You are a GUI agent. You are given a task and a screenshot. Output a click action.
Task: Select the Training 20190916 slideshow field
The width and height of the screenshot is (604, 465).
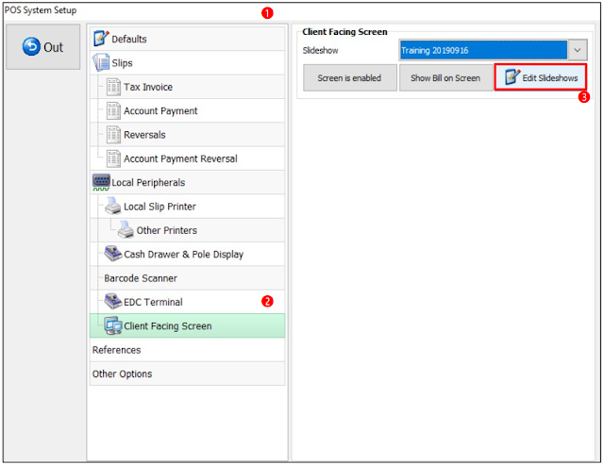click(483, 50)
